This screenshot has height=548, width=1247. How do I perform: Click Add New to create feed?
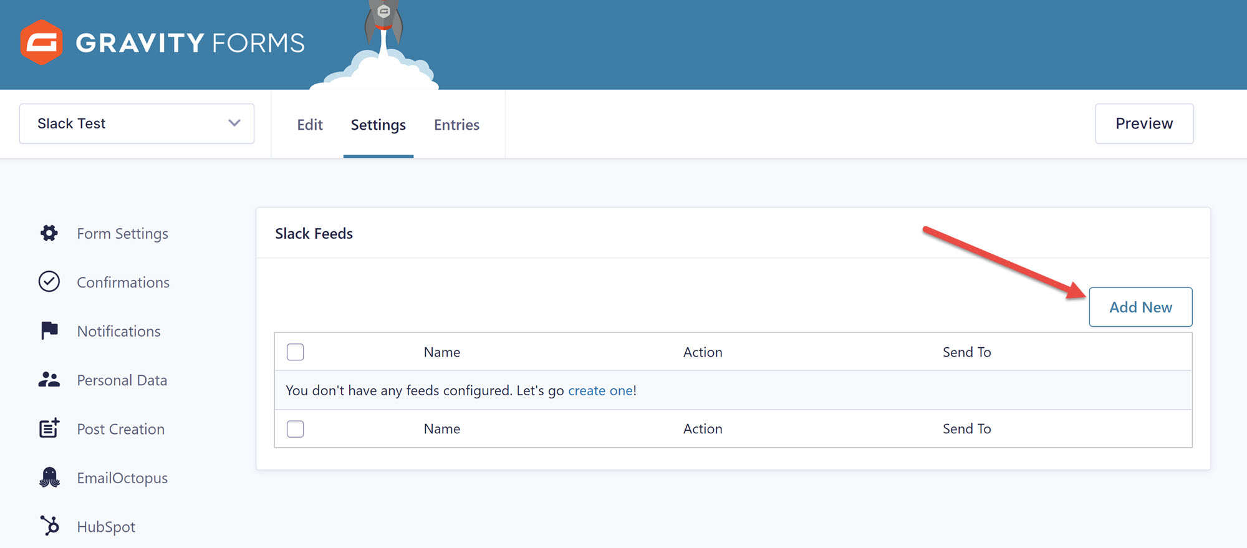pyautogui.click(x=1140, y=307)
